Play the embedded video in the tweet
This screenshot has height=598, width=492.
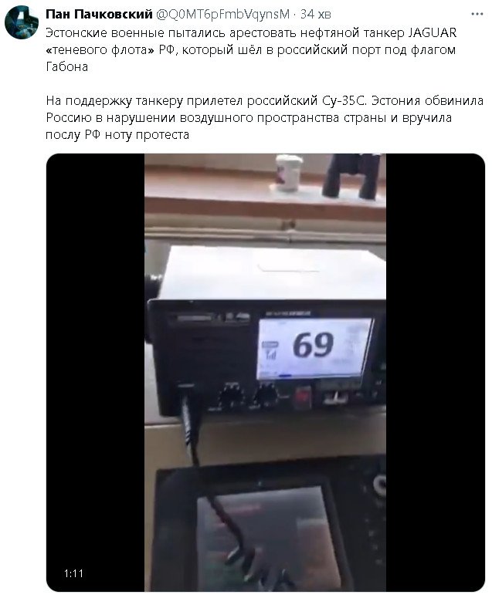point(265,373)
